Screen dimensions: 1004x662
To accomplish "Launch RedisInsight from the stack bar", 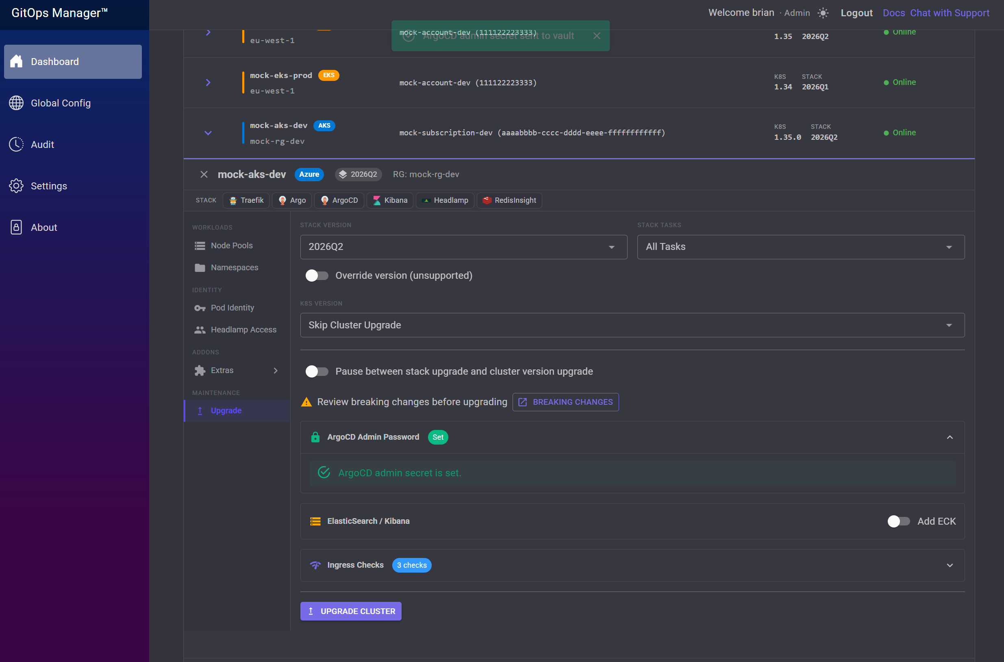I will click(x=509, y=200).
